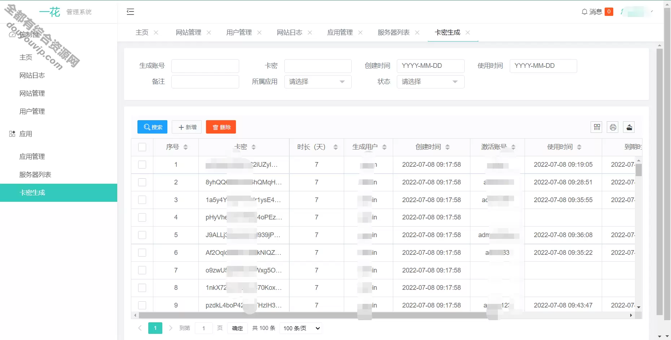Image resolution: width=671 pixels, height=340 pixels.
Task: Click the table inner vertical scrollbar
Action: 639,170
